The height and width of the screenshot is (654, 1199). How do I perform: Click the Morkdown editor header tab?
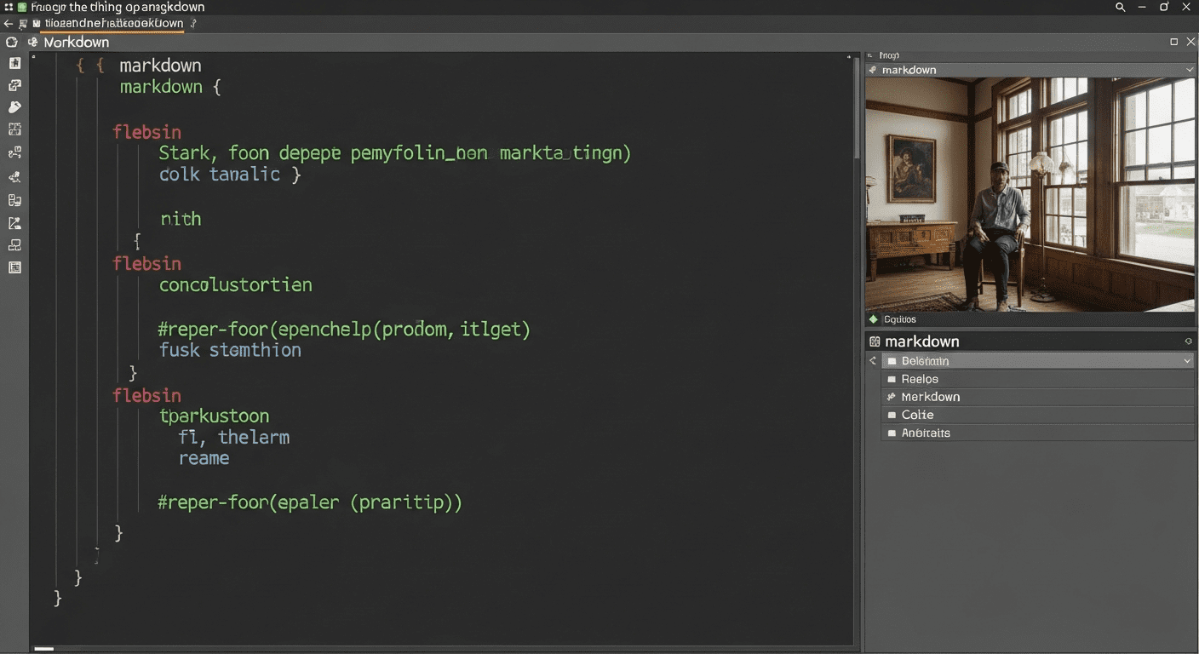click(x=76, y=42)
